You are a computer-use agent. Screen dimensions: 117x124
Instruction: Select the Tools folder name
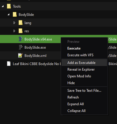click(17, 6)
